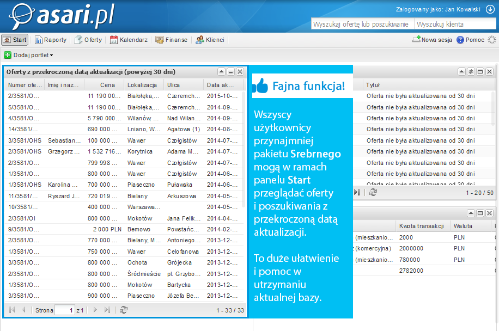Sort offers by the Cena column
The image size is (499, 331).
click(104, 85)
